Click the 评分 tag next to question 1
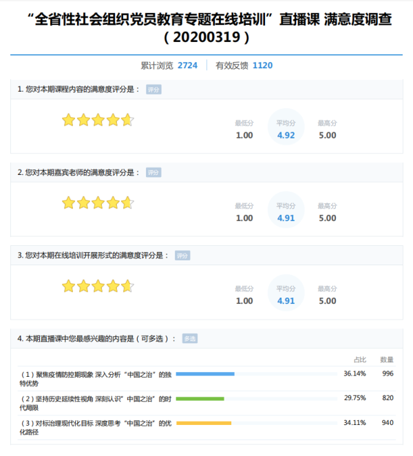 tap(153, 90)
